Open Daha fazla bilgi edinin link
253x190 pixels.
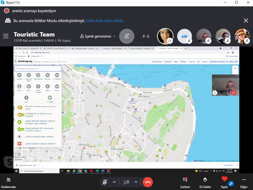click(x=104, y=21)
